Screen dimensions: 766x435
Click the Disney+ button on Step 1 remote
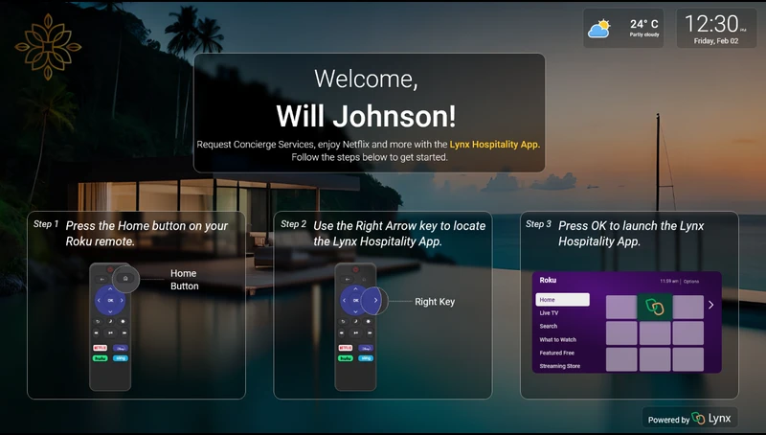click(x=121, y=348)
